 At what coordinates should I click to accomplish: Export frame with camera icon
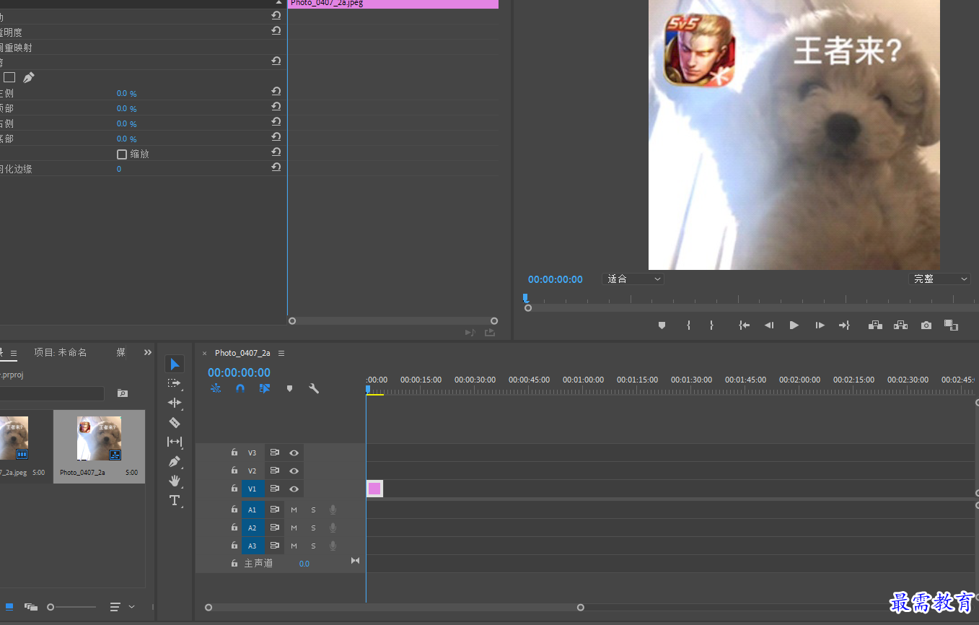click(x=926, y=325)
